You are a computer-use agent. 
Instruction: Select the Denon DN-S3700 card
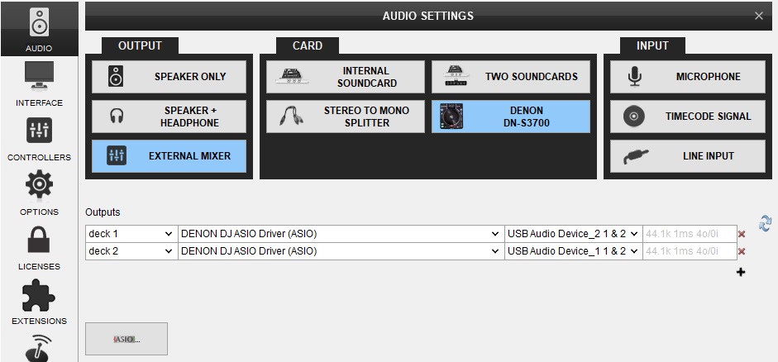click(x=511, y=117)
